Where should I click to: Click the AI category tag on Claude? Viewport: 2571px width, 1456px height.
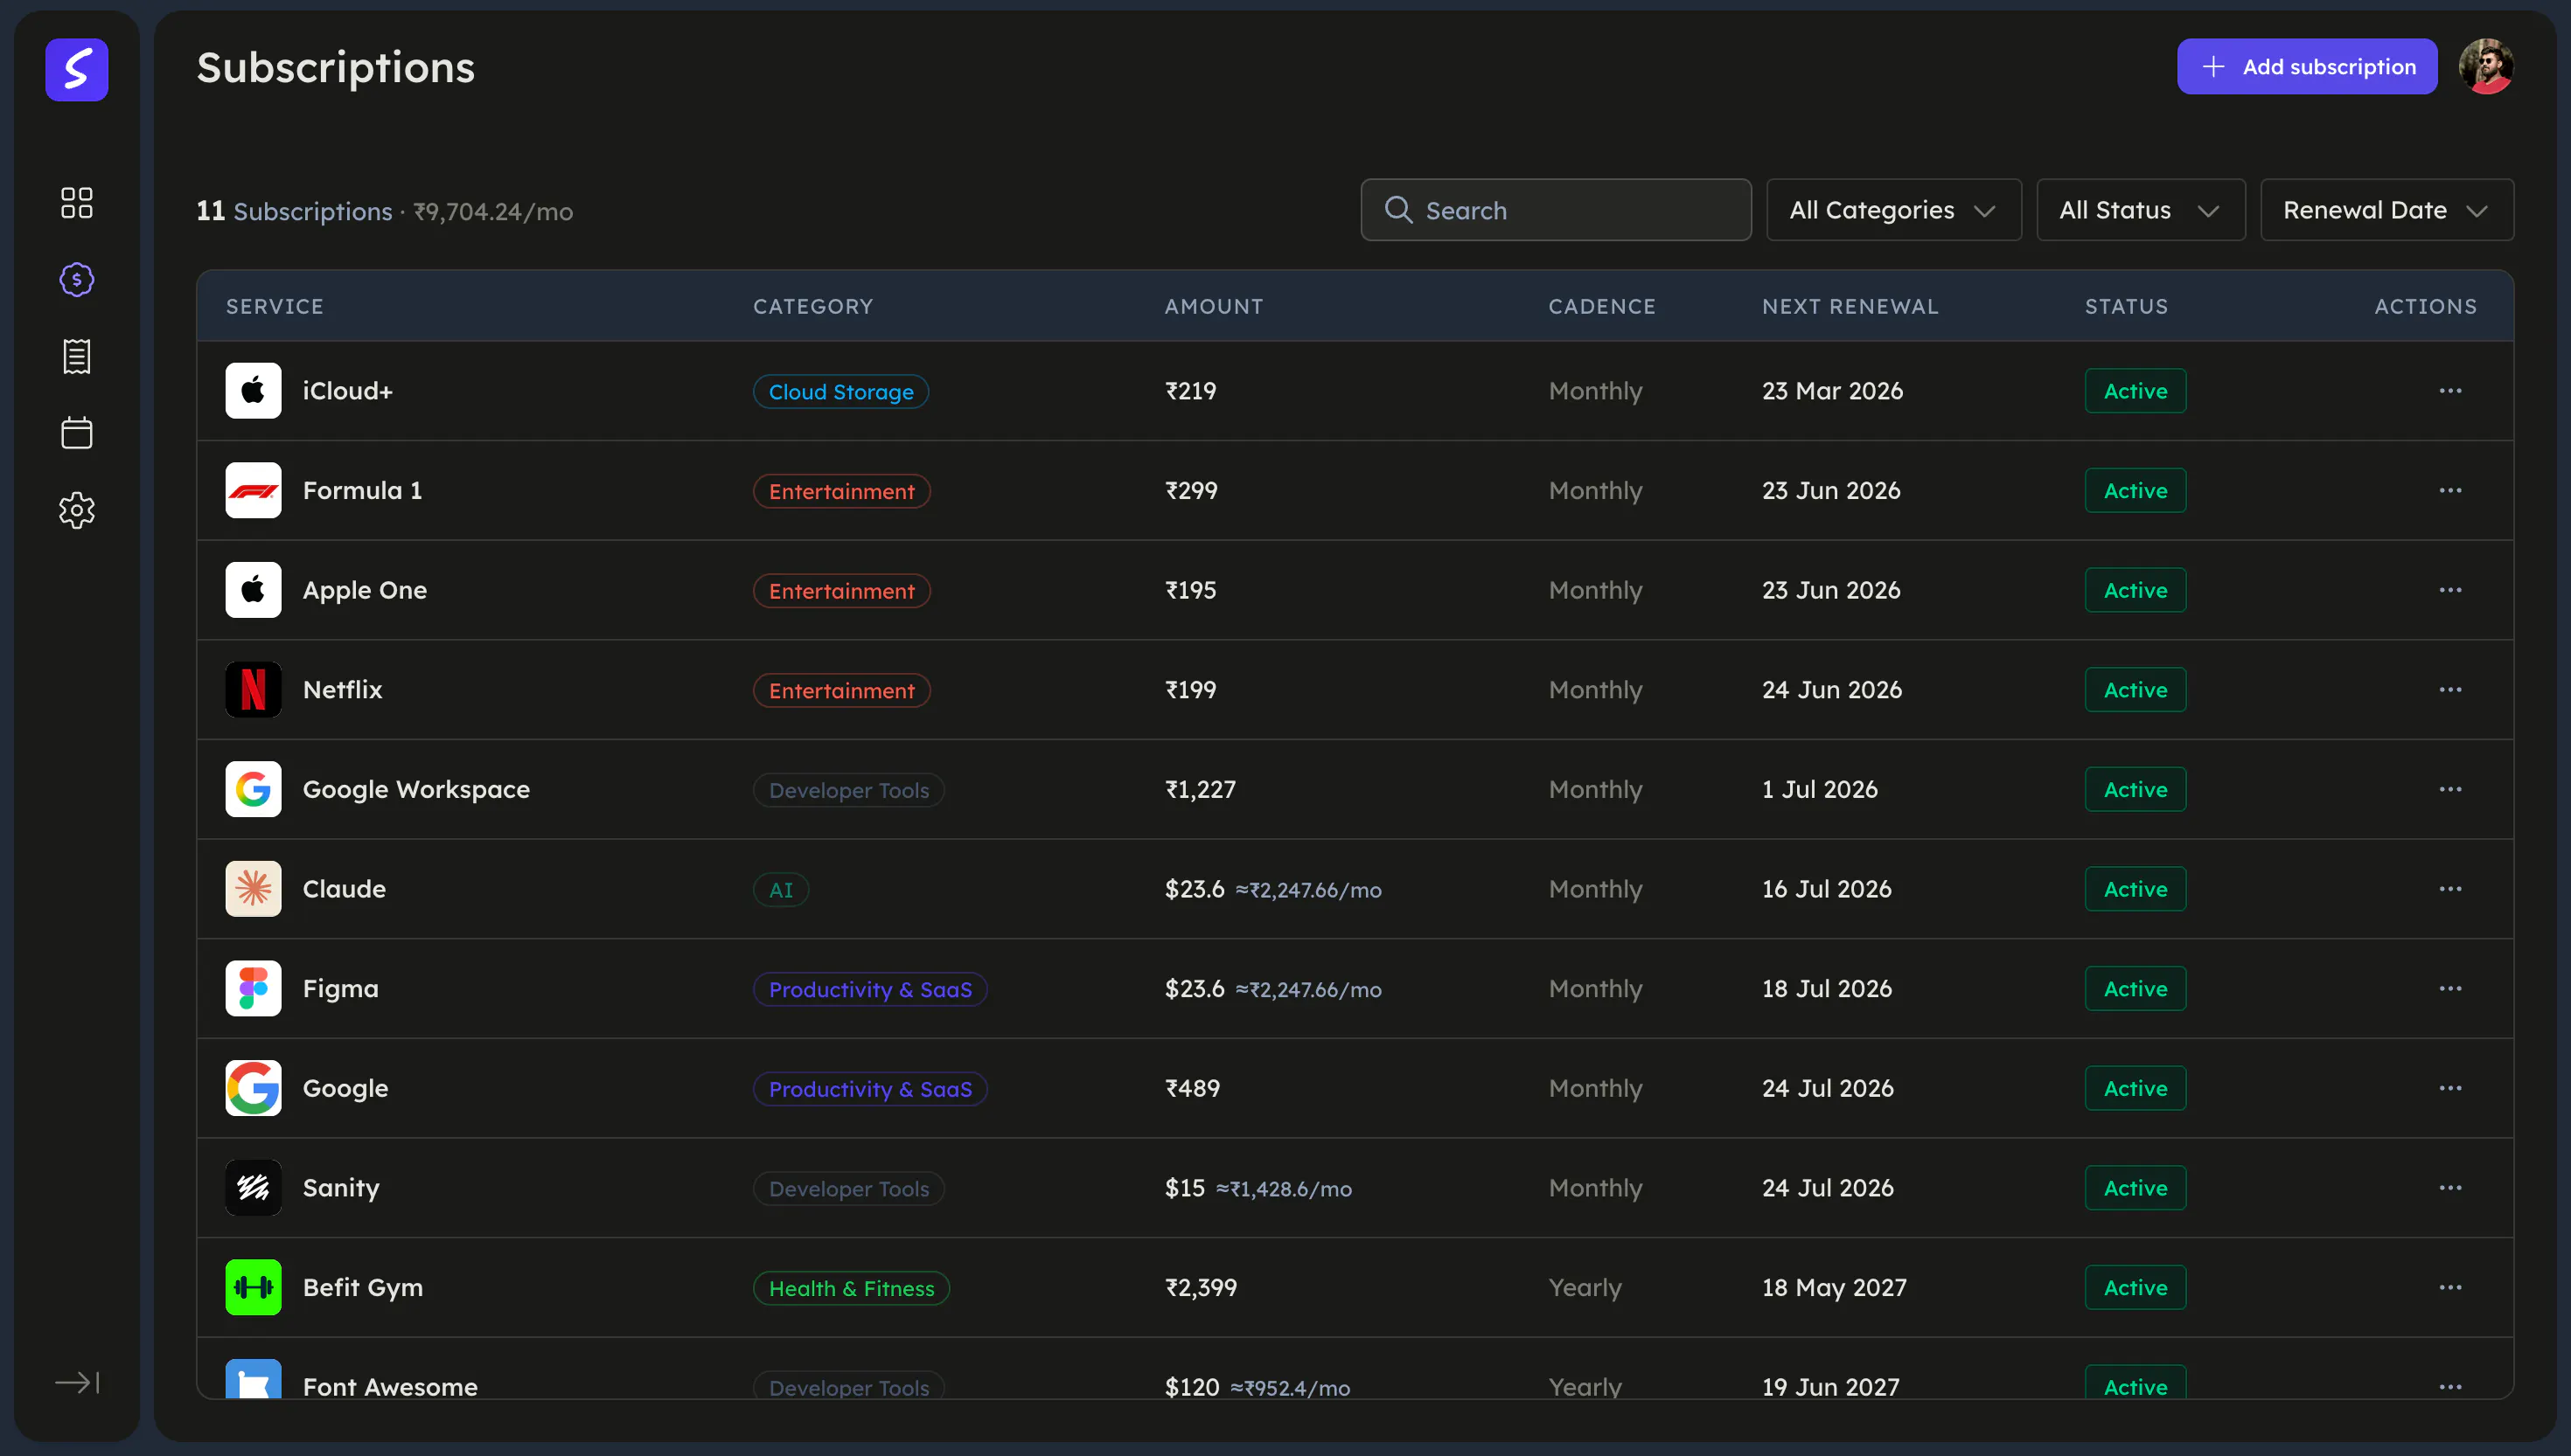[780, 890]
